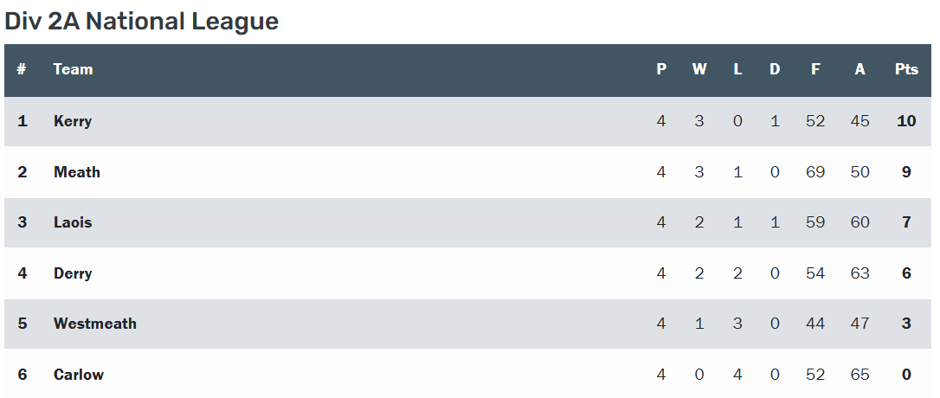Click Kerry's points total of 10

(x=906, y=121)
